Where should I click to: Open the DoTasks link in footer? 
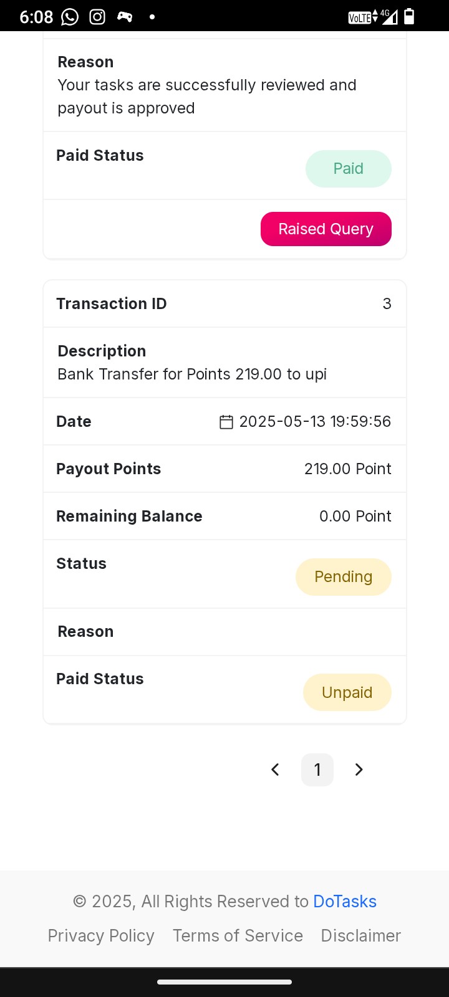(345, 902)
